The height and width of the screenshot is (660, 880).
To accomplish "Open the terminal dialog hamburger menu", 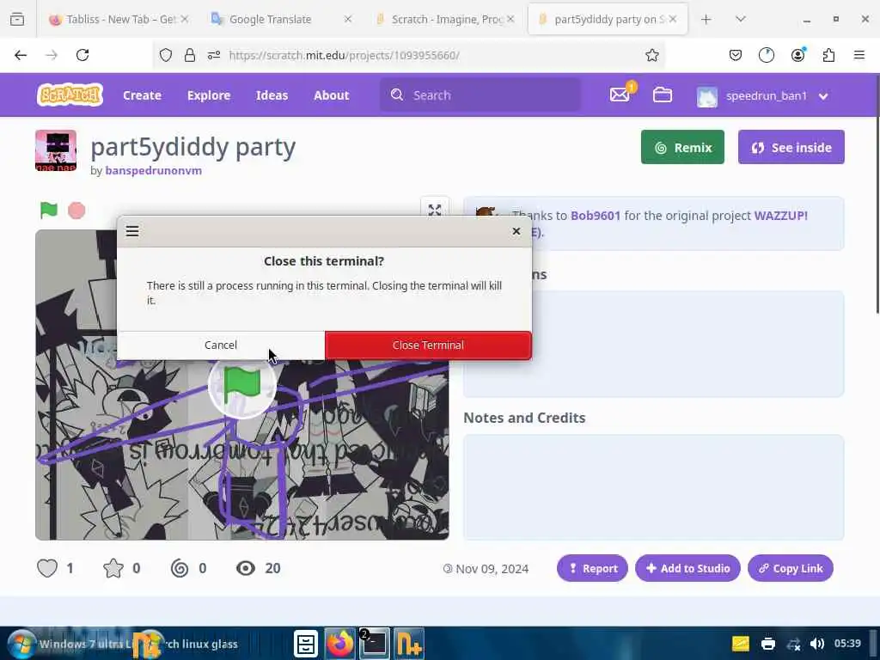I will (x=132, y=231).
